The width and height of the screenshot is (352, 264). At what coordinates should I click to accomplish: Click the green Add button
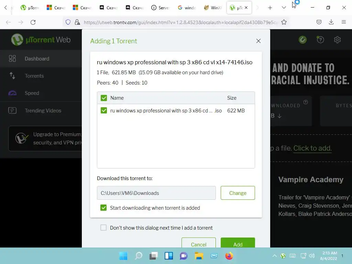(x=238, y=243)
